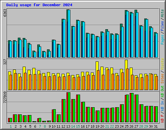Select green day label 28

tap(141, 126)
